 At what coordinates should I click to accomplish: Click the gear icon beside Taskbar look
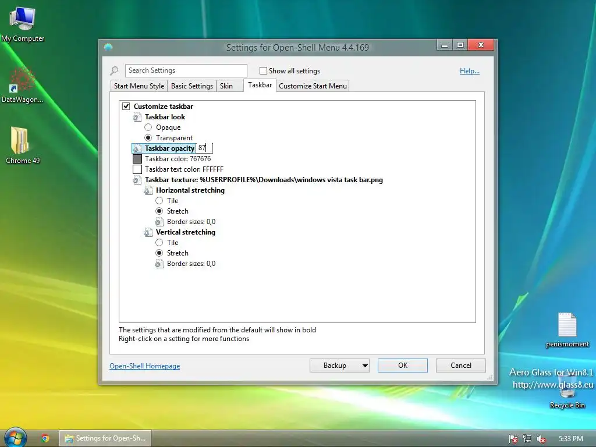click(x=136, y=117)
